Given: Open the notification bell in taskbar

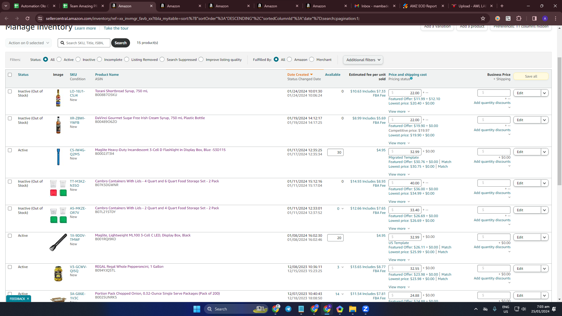Looking at the screenshot, I should click(x=554, y=309).
